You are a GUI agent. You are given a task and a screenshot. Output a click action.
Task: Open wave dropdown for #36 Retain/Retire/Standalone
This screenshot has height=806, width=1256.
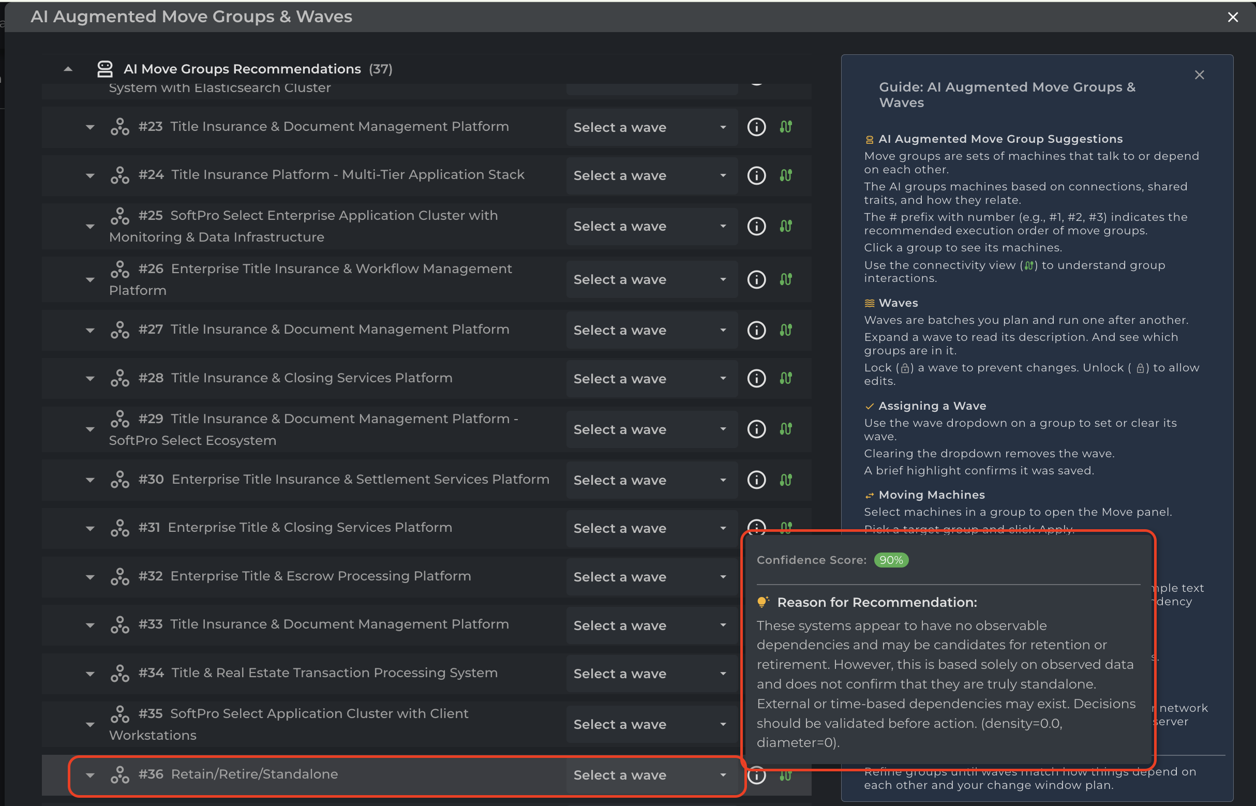(652, 775)
